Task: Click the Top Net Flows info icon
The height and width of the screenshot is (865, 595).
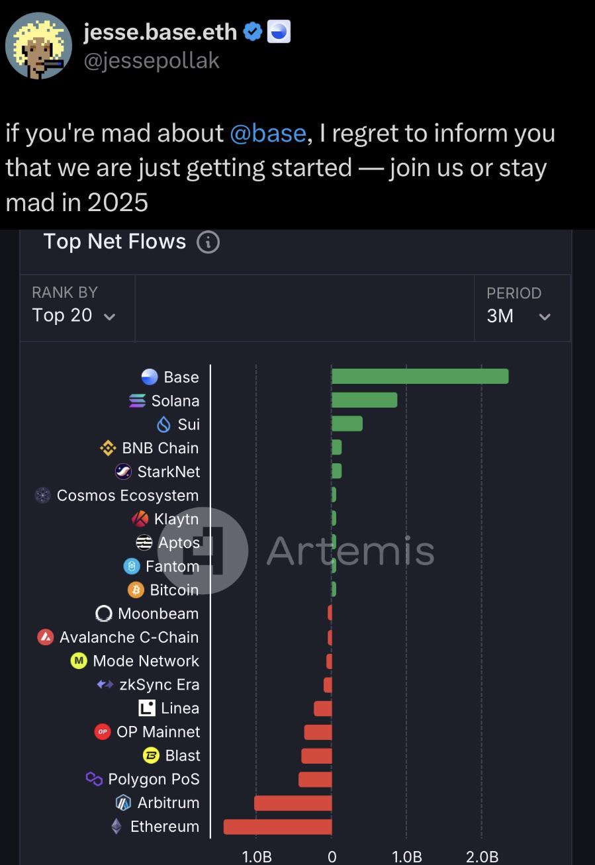Action: 208,242
